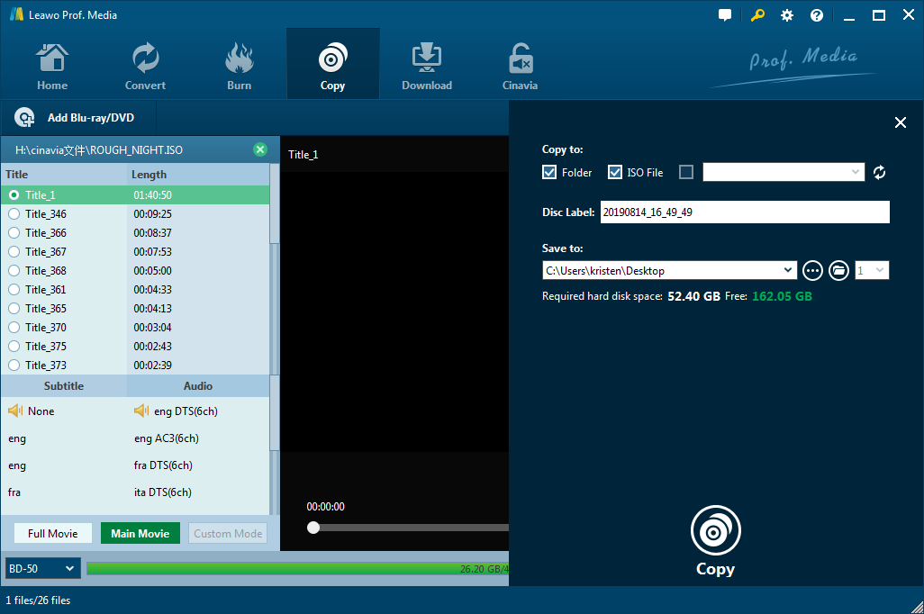Select the Title_346 radio button

coord(12,213)
